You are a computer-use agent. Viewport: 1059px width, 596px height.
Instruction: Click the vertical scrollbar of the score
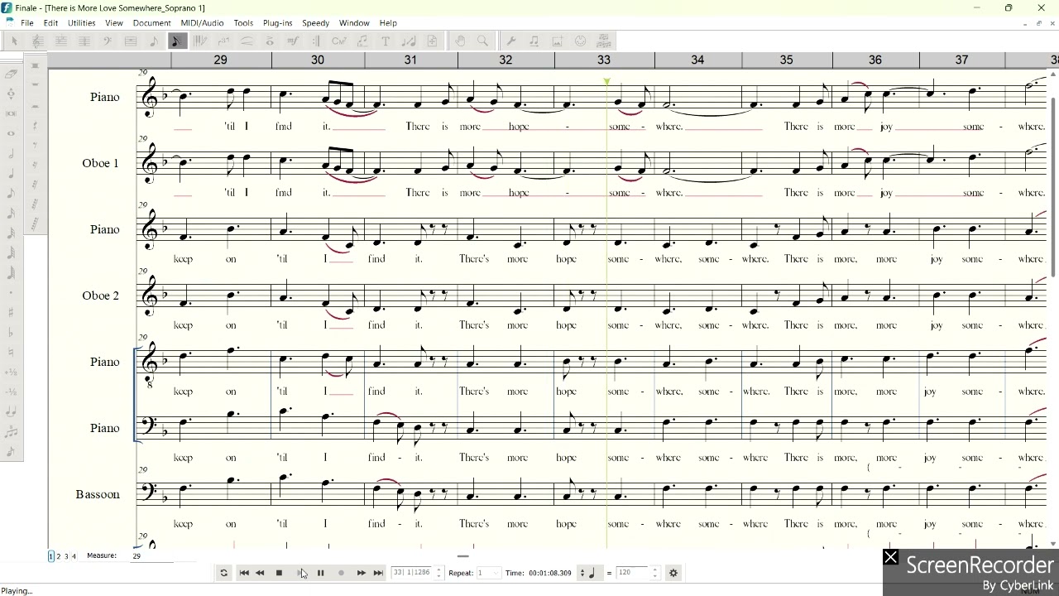1053,186
